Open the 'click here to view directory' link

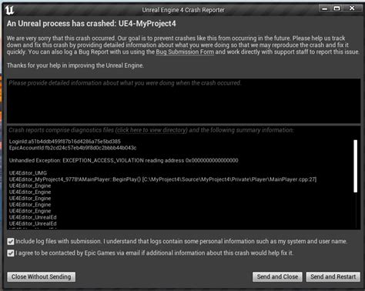152,130
